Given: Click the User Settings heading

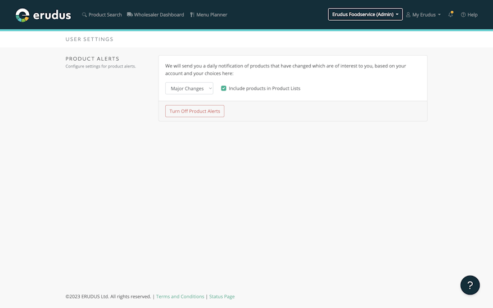Looking at the screenshot, I should (89, 39).
